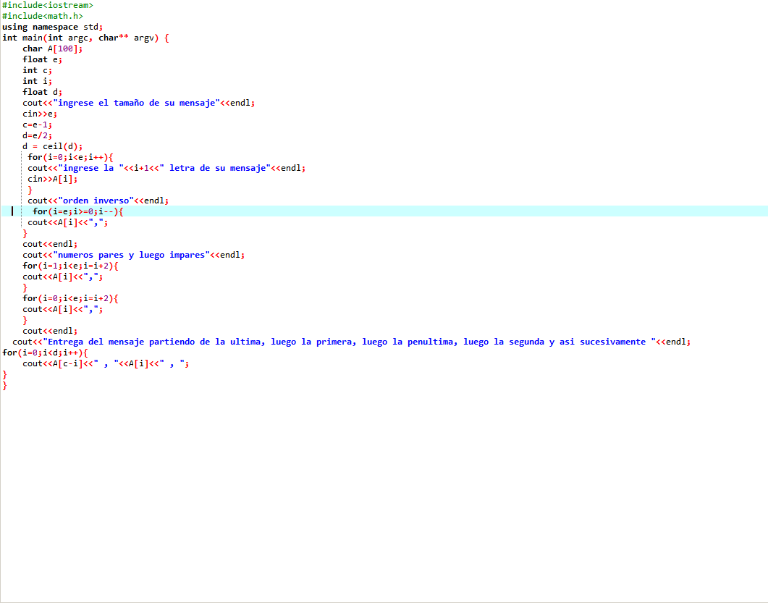The height and width of the screenshot is (603, 768).
Task: Click the char A[100] array declaration
Action: 52,49
